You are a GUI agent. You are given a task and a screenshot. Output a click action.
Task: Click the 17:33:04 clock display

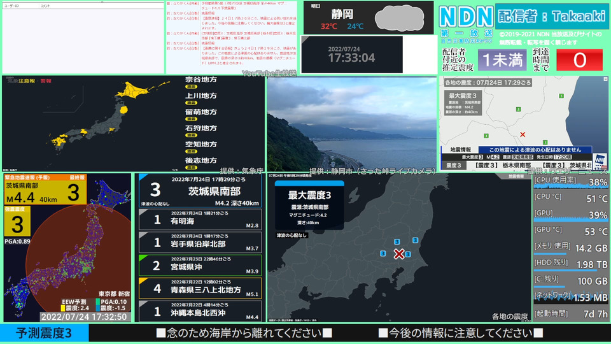351,58
